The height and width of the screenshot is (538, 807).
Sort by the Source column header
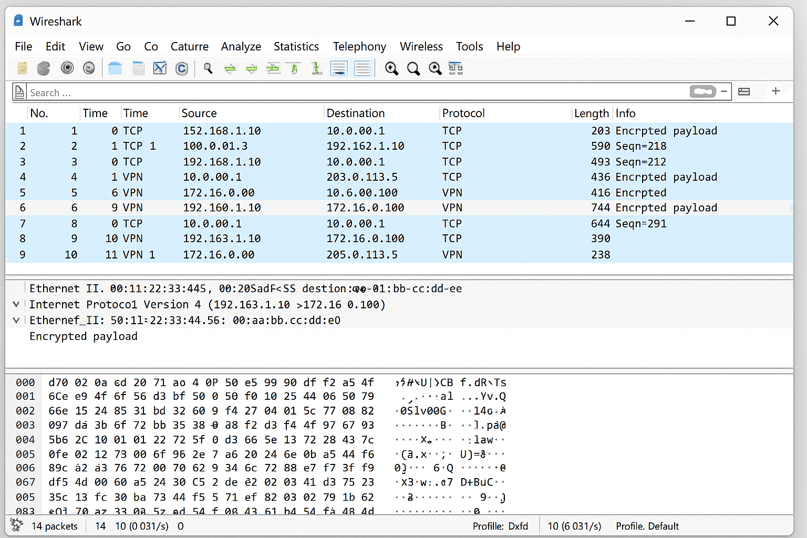(199, 113)
